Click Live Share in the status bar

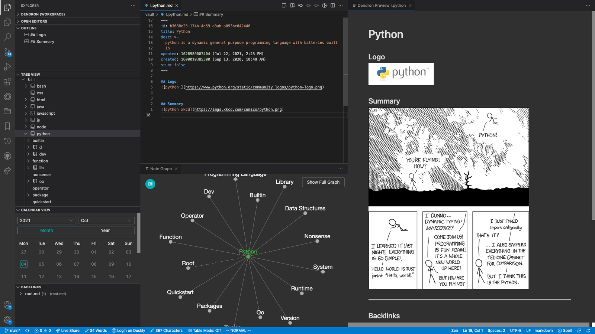pos(68,330)
